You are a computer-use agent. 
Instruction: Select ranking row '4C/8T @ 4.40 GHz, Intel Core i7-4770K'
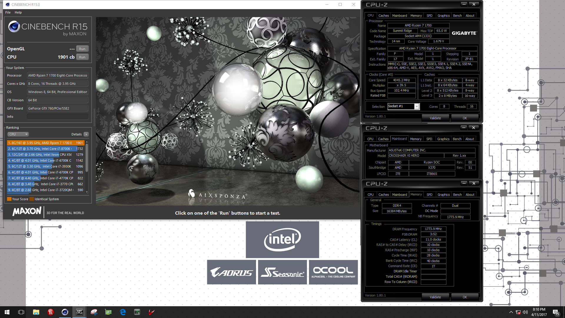coord(46,178)
